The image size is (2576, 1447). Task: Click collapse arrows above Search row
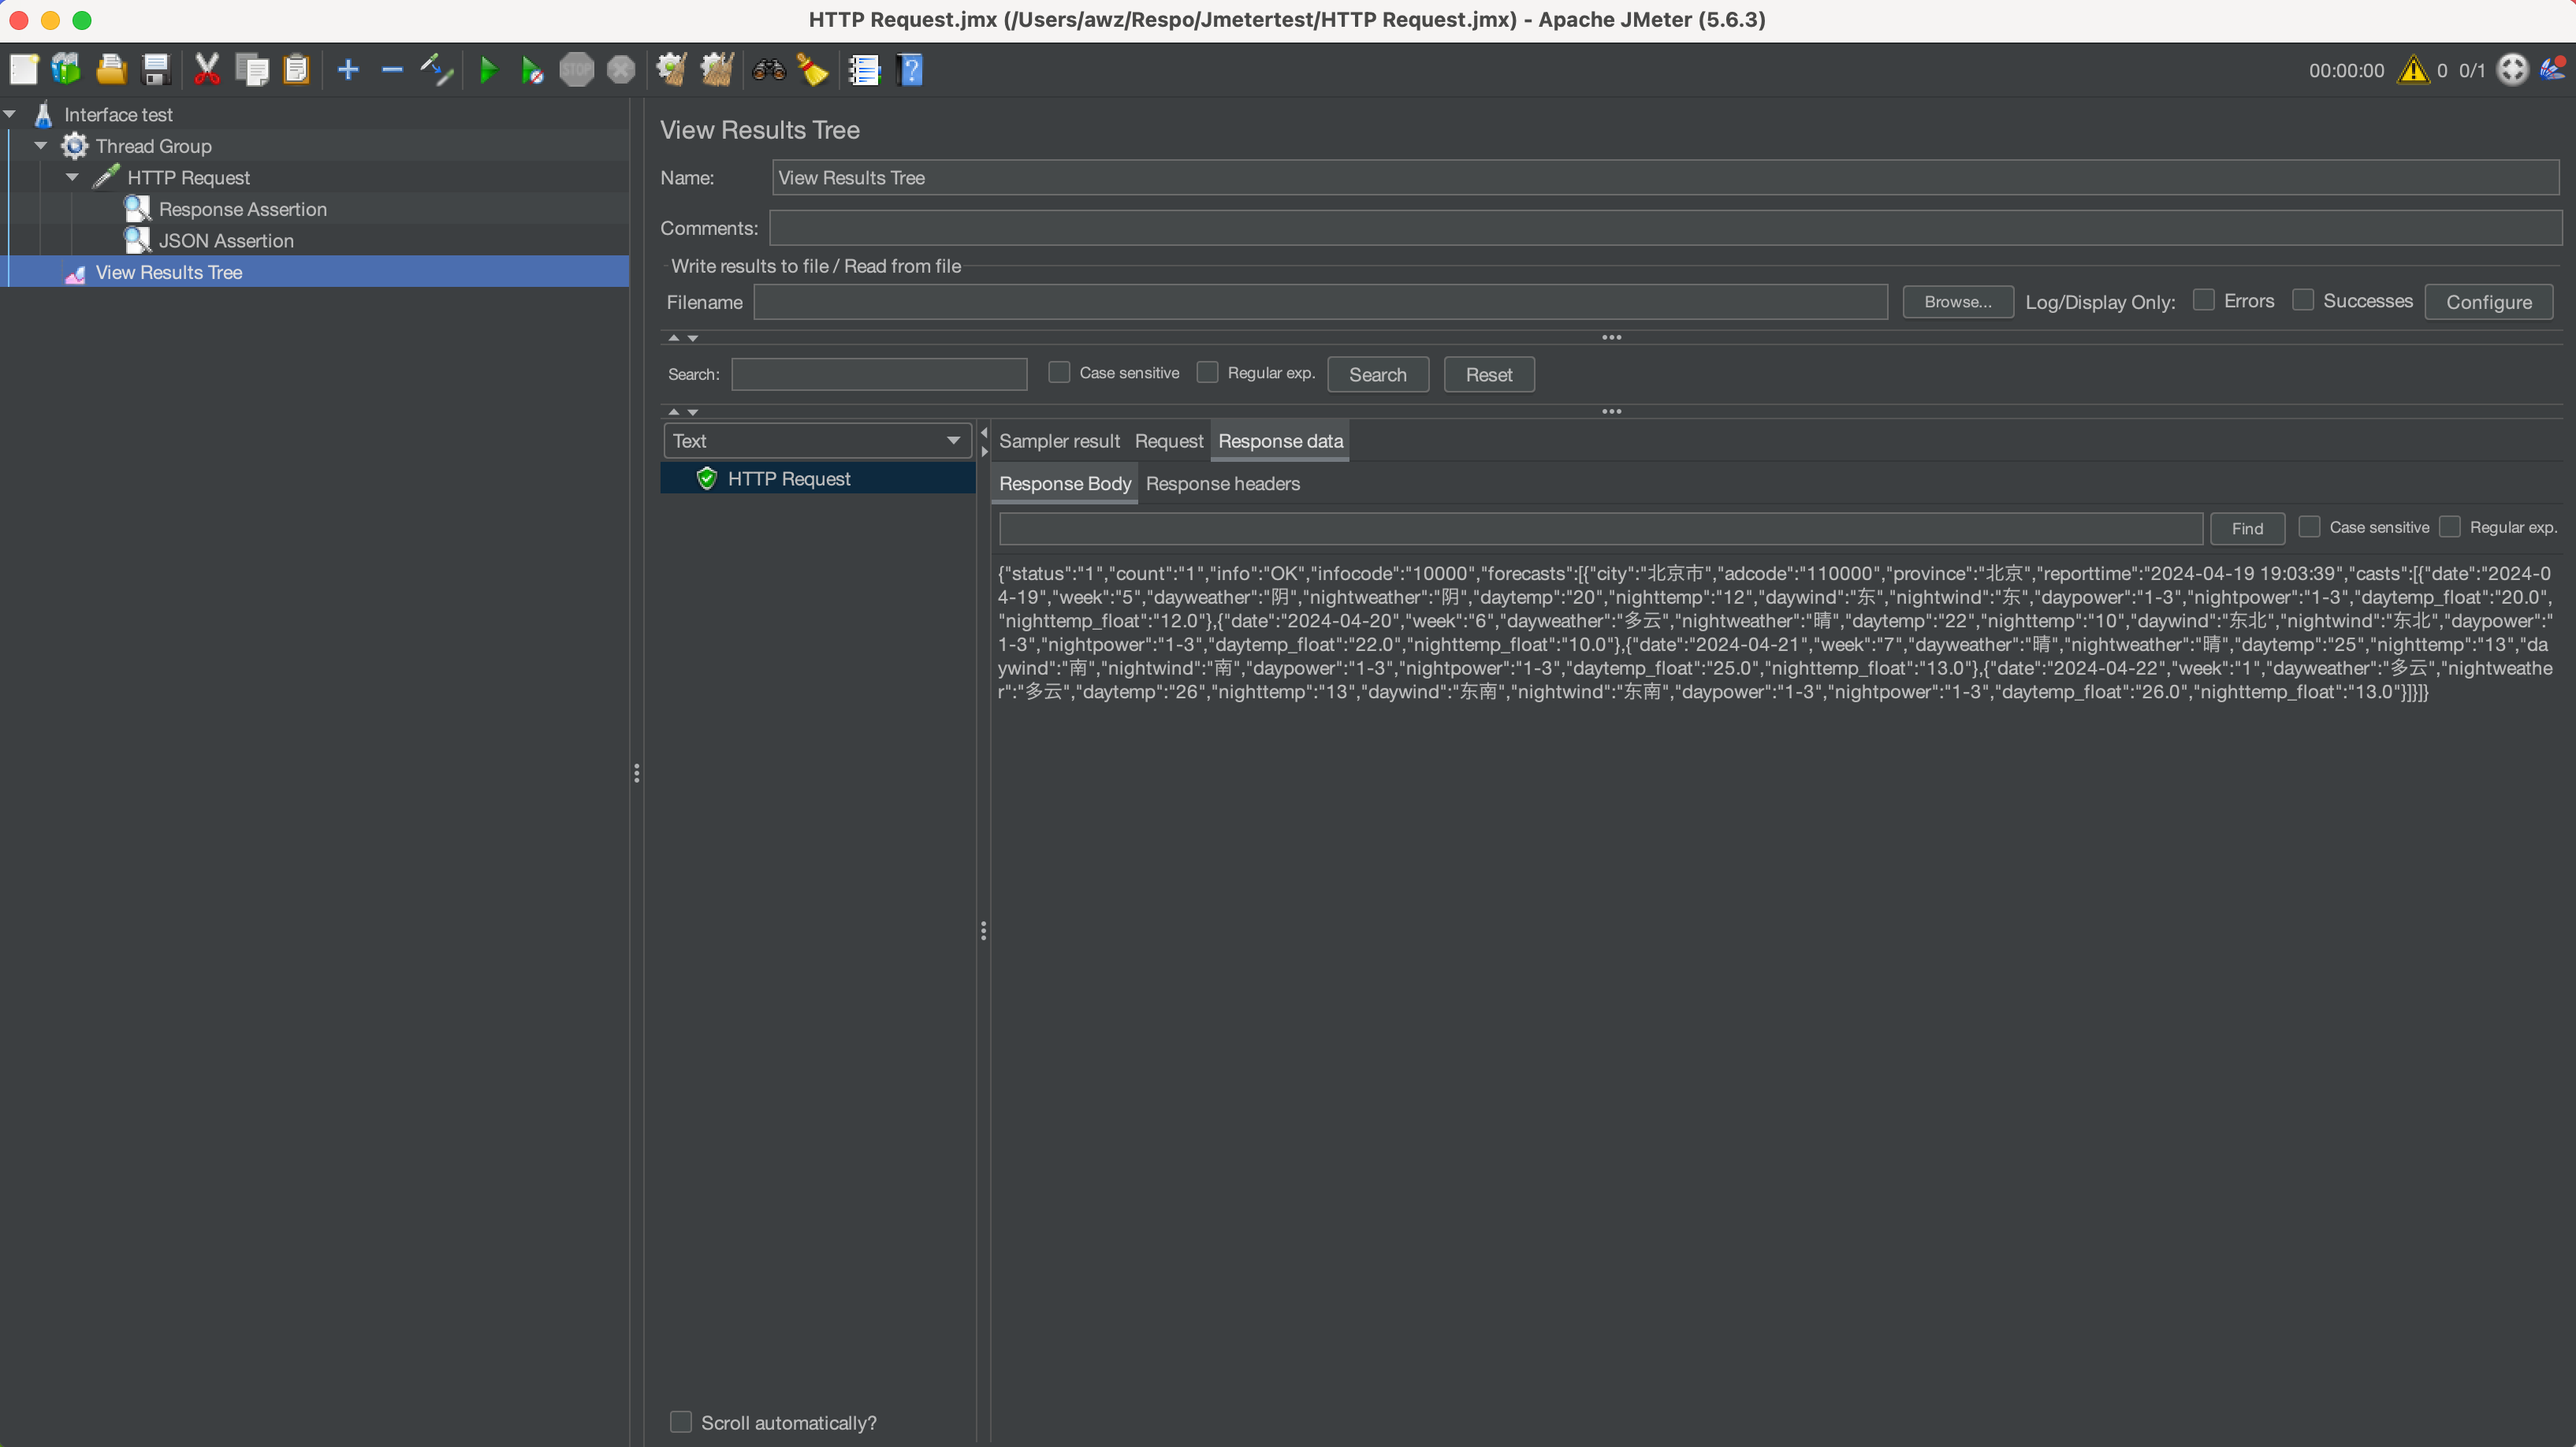point(683,338)
